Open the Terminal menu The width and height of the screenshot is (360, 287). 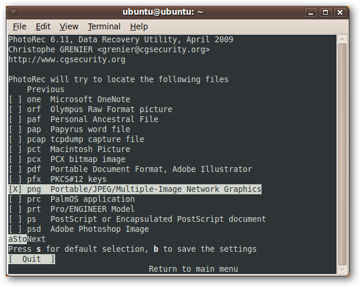pos(104,26)
